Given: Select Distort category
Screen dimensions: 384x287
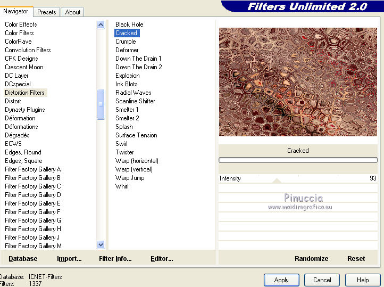Looking at the screenshot, I should coord(13,101).
